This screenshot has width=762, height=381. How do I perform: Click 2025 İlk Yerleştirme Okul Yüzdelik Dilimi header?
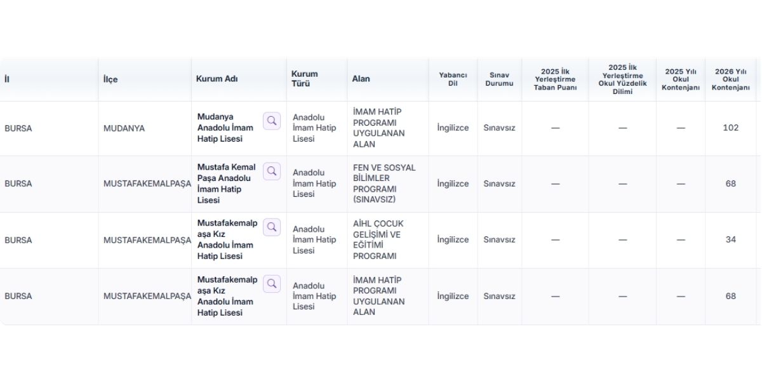point(622,79)
